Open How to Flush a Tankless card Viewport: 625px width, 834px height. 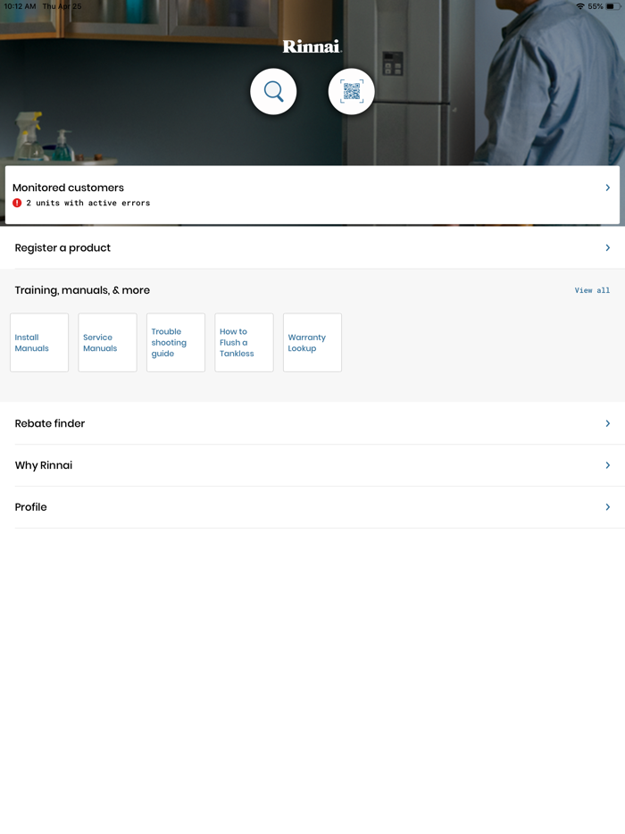pos(244,343)
